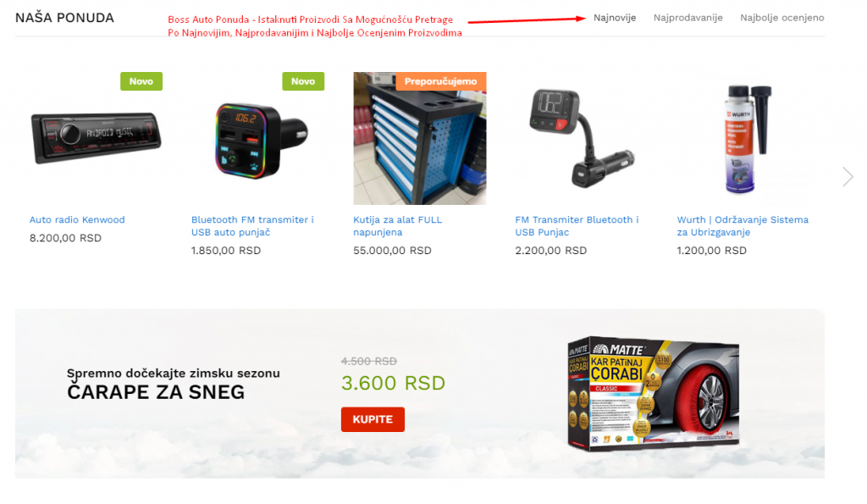The image size is (867, 504).
Task: Click the Novo badge on Kenwood radio
Action: pos(141,81)
